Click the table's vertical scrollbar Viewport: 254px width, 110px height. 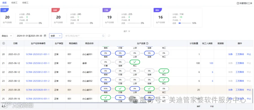(252, 95)
